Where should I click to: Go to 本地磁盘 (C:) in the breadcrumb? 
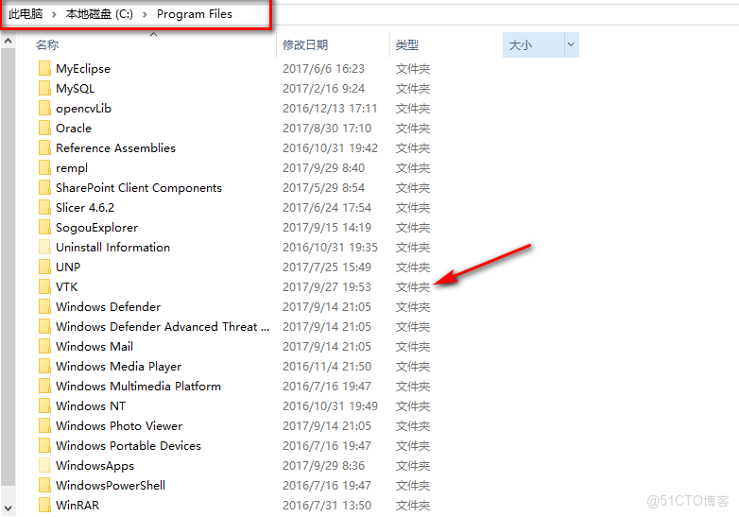[99, 14]
